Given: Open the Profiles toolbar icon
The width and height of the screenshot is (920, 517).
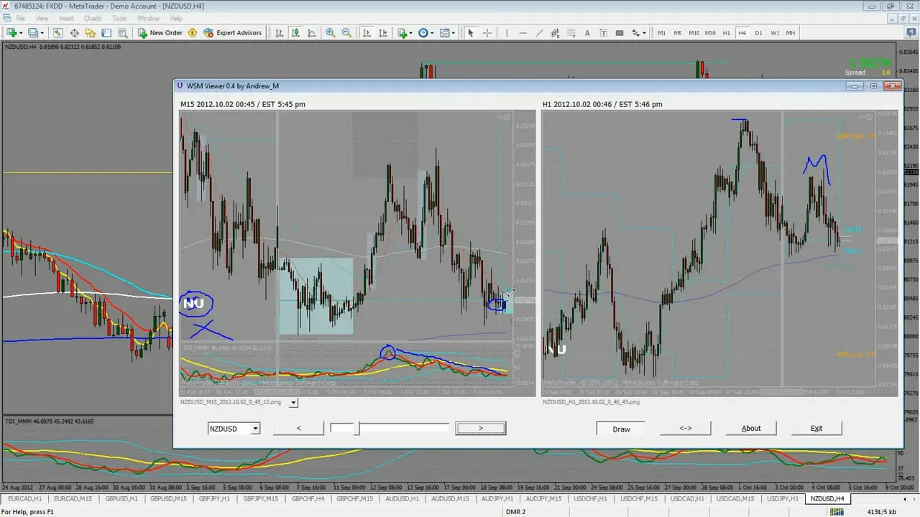Looking at the screenshot, I should point(33,33).
